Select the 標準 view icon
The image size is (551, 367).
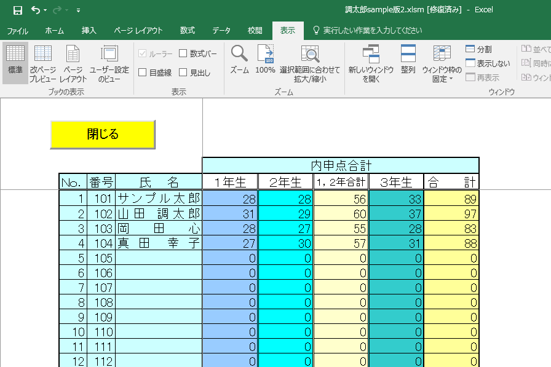[15, 63]
